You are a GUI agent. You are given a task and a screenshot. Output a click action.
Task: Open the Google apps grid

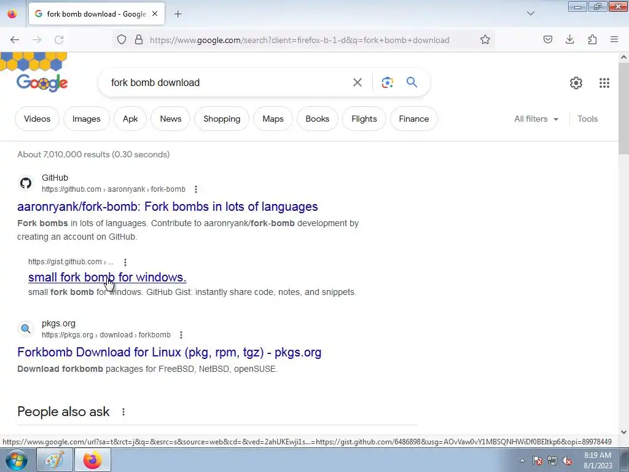coord(604,83)
